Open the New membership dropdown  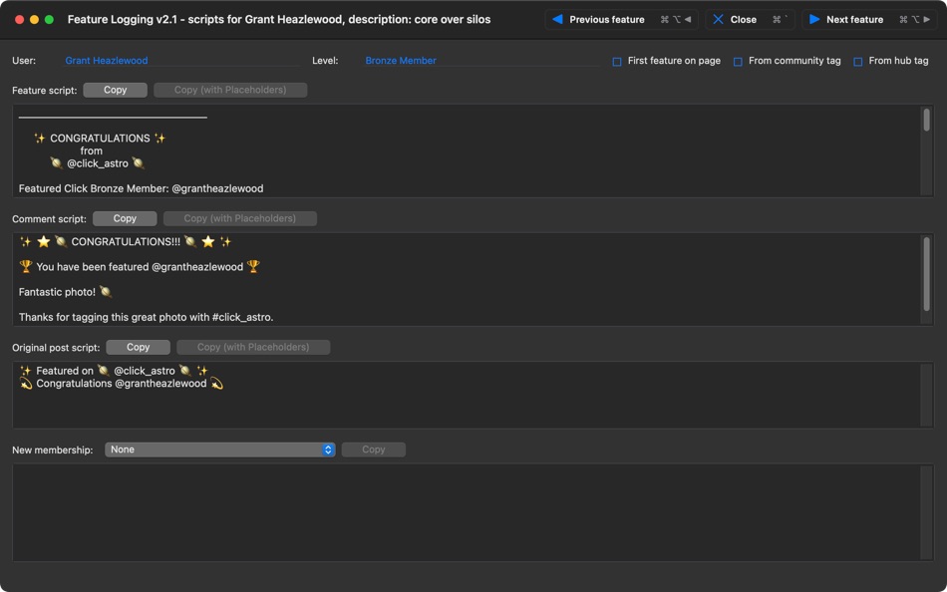pyautogui.click(x=219, y=449)
